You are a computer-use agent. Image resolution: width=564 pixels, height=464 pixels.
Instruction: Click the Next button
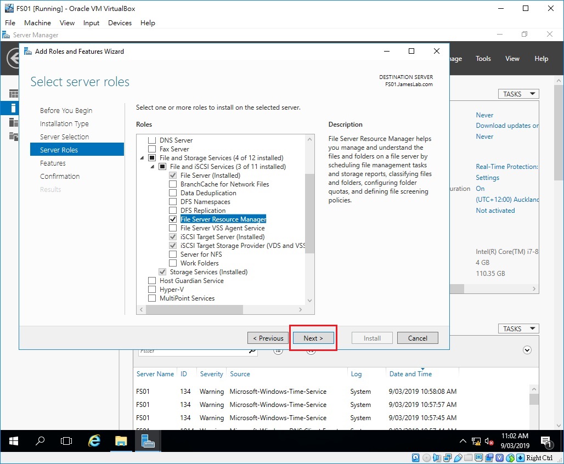click(x=313, y=338)
